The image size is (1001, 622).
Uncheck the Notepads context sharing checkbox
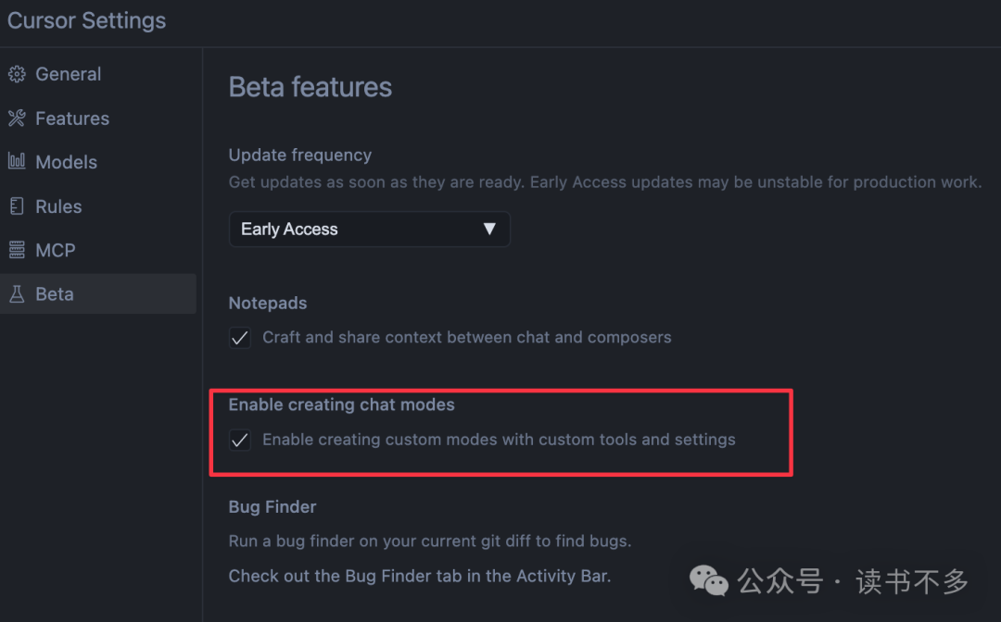239,337
